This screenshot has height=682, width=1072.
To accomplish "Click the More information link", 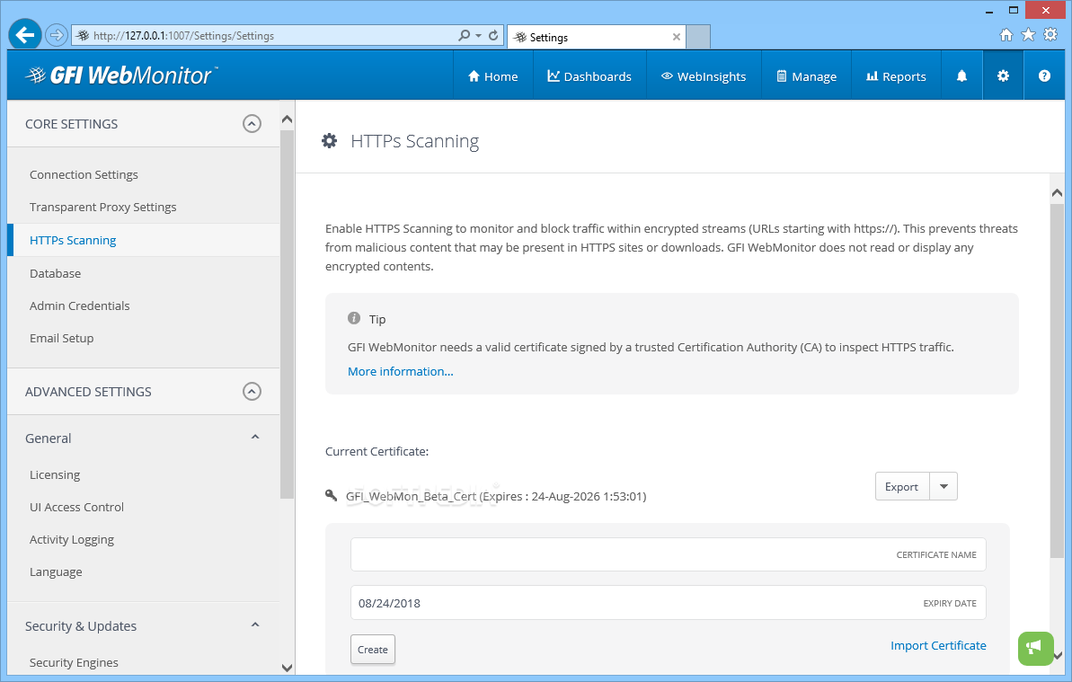I will click(401, 371).
